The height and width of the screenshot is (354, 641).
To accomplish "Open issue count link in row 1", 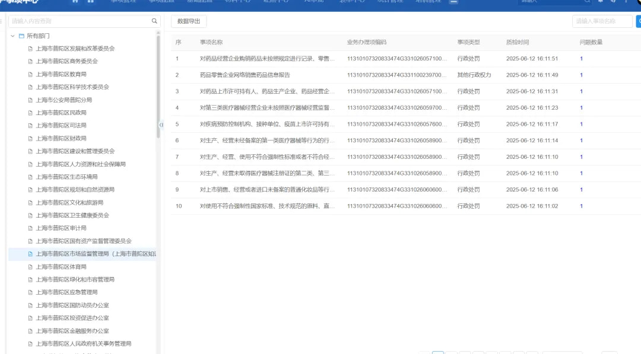I will (x=581, y=59).
